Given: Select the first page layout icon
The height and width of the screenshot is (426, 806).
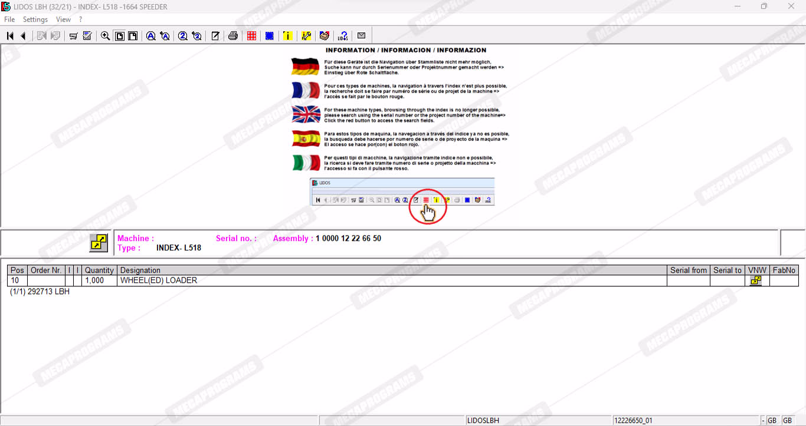Looking at the screenshot, I should click(x=120, y=36).
